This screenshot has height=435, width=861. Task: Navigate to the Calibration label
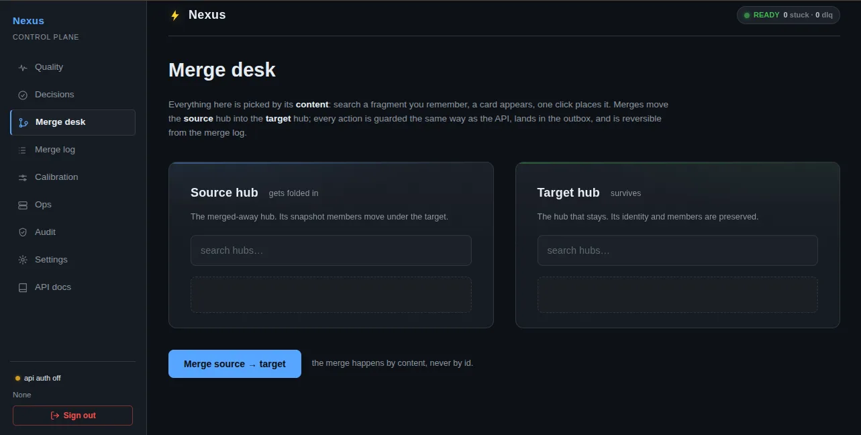point(56,177)
